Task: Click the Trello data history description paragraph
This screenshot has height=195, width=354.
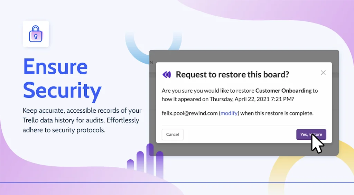Action: coord(82,115)
